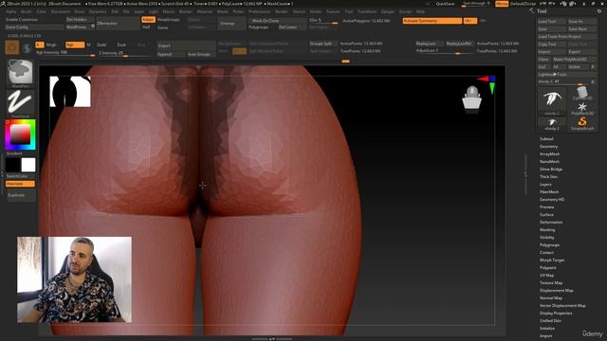Select the PolyMesh3D star tool icon

(582, 109)
